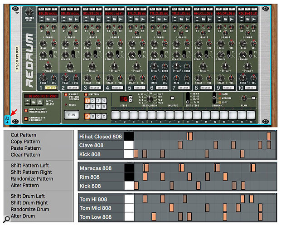Click the save patch floppy disk icon
The width and height of the screenshot is (281, 226).
point(40,103)
